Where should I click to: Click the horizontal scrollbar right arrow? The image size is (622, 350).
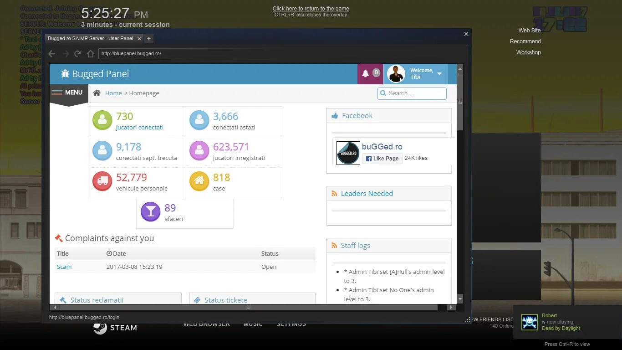(451, 308)
